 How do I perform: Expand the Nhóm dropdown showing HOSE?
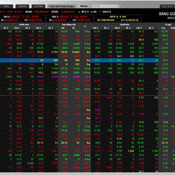click(106, 6)
